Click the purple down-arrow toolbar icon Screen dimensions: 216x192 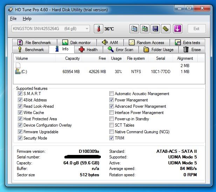(x=177, y=29)
